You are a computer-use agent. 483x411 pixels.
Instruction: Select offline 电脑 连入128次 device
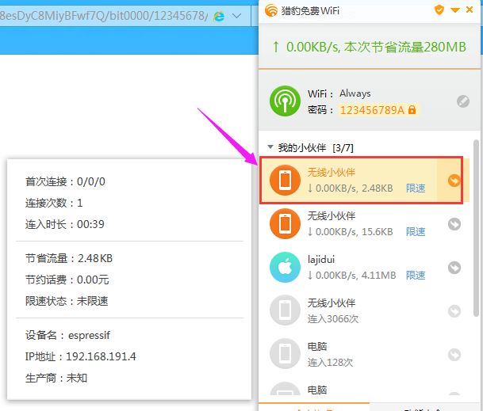click(364, 354)
